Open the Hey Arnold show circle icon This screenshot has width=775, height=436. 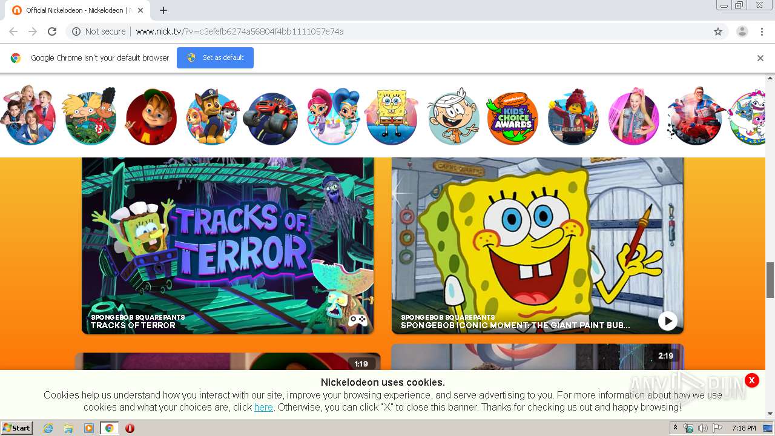point(90,117)
